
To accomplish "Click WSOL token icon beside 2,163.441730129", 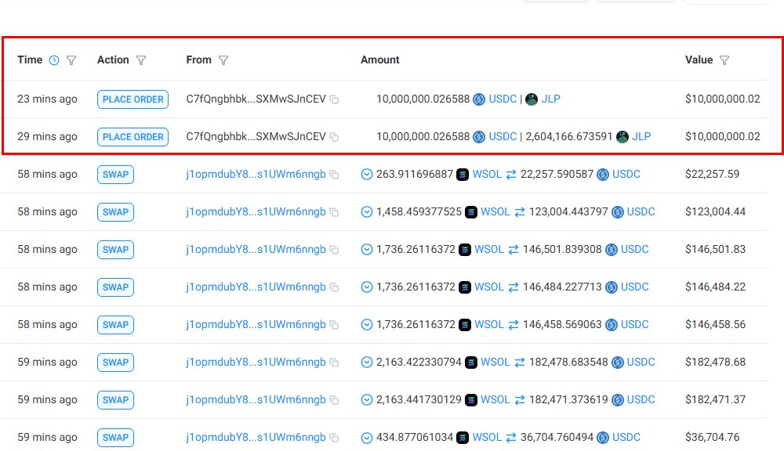I will click(x=471, y=399).
